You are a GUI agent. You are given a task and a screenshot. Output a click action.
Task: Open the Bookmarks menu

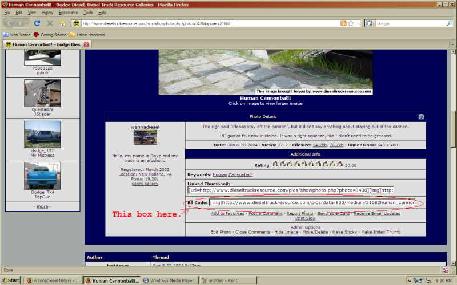pos(68,12)
